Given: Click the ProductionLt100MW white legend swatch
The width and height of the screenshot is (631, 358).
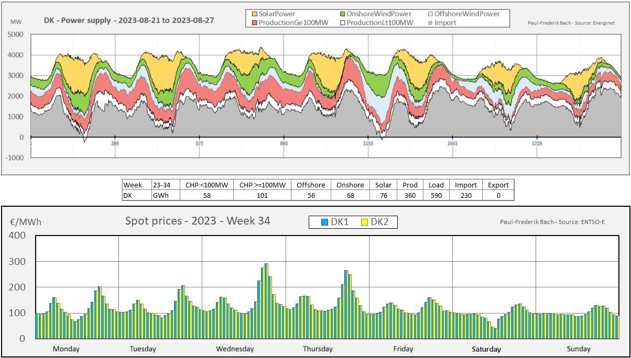Looking at the screenshot, I should click(x=342, y=23).
